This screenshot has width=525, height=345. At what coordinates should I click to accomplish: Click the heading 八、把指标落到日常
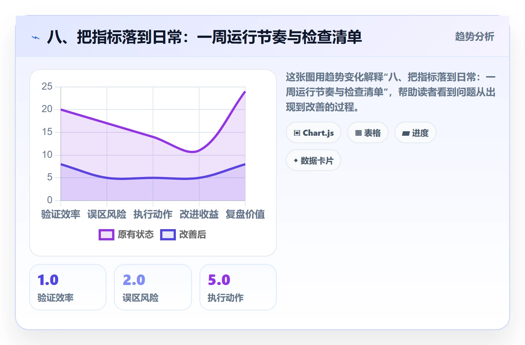coord(204,37)
